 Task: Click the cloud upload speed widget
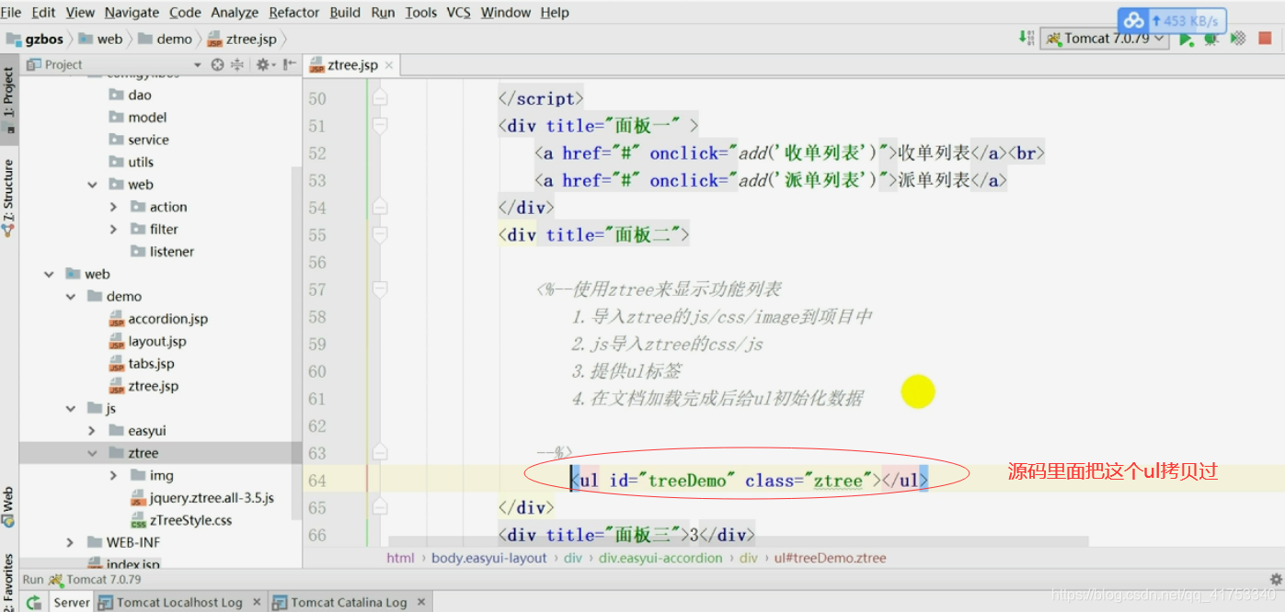coord(1173,20)
